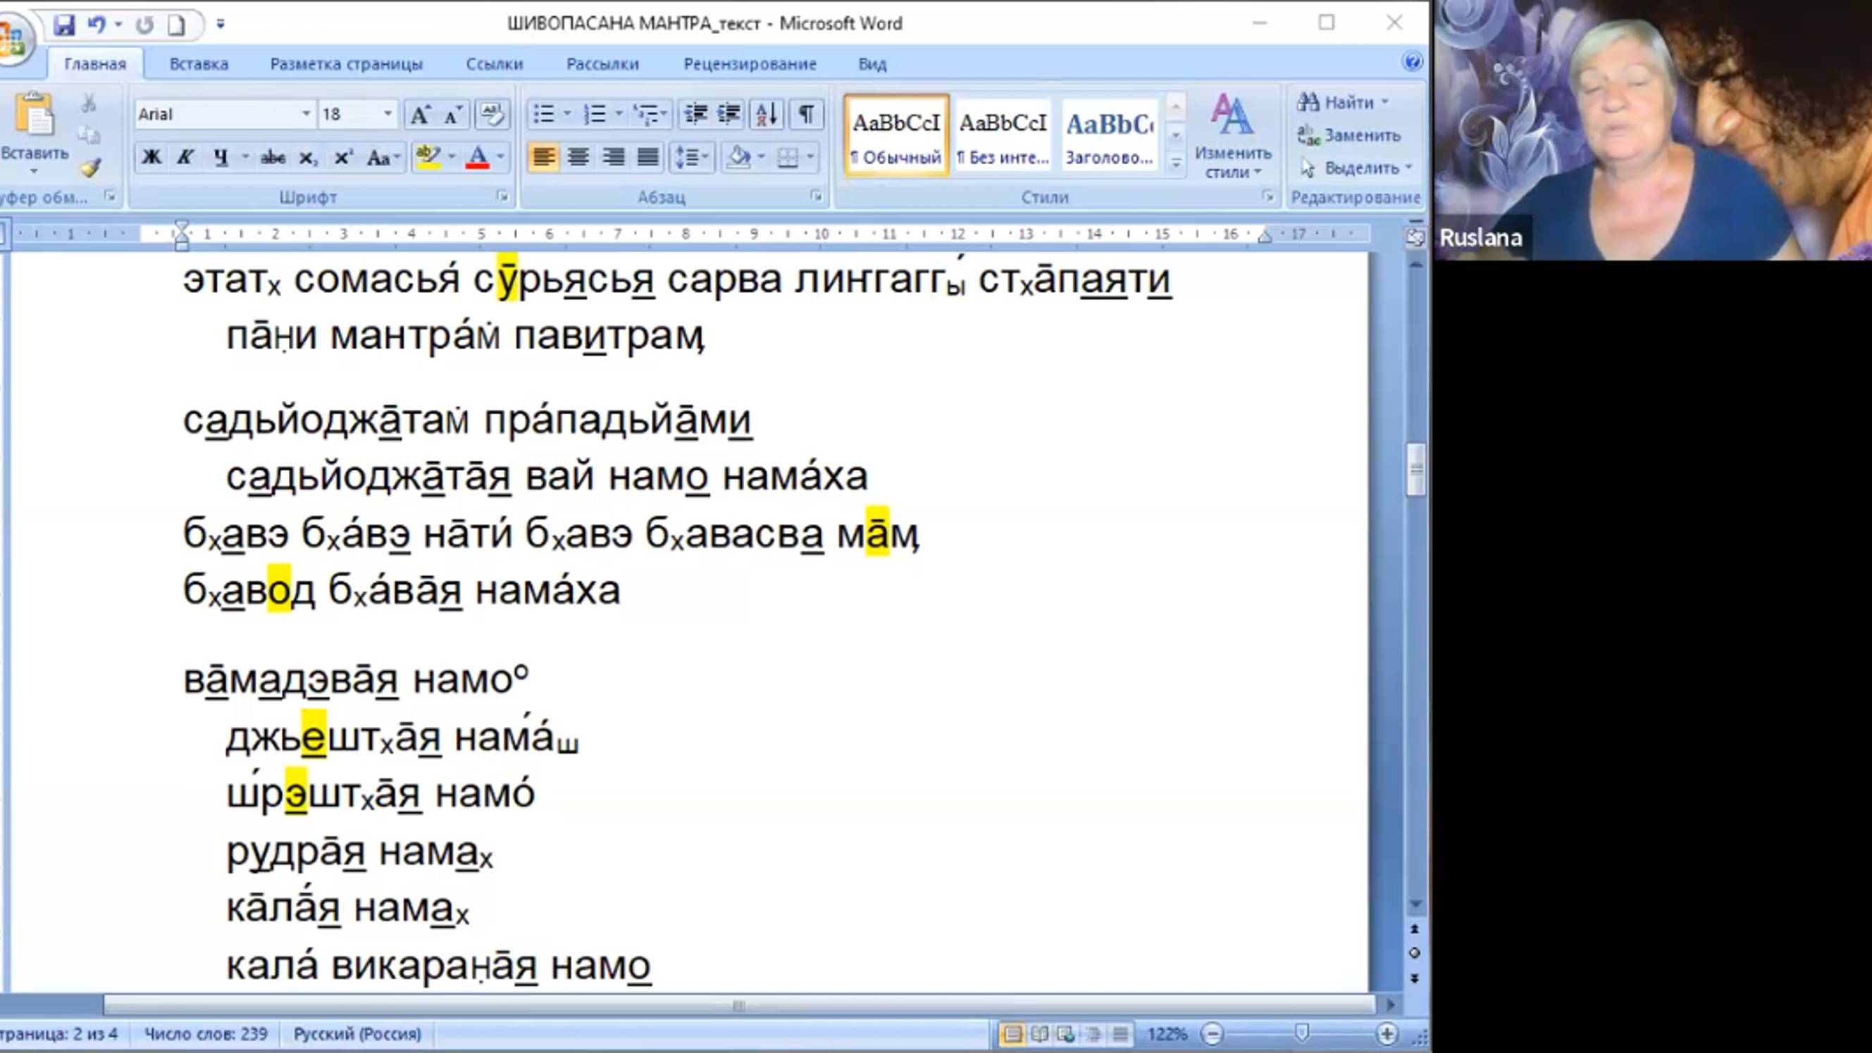This screenshot has height=1053, width=1872.
Task: Open Word Help question mark icon
Action: pos(1412,62)
